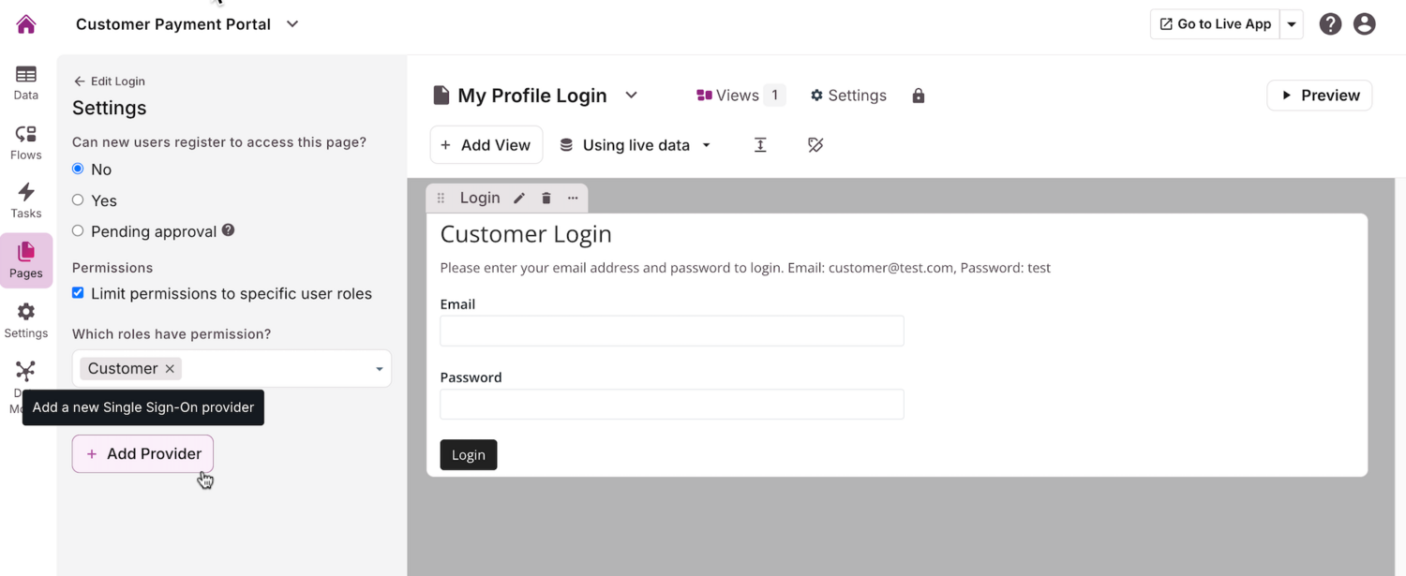This screenshot has width=1406, height=576.
Task: Click the Add Provider button
Action: click(x=142, y=454)
